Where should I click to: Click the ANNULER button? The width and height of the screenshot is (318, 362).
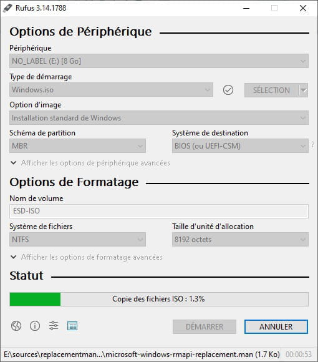[276, 326]
